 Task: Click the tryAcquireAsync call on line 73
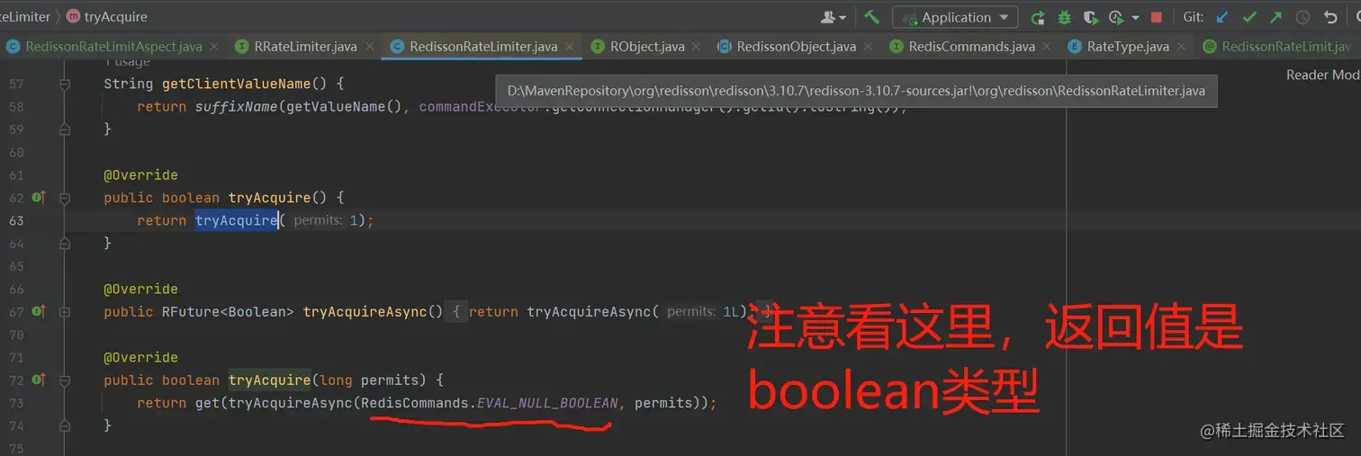pos(290,403)
